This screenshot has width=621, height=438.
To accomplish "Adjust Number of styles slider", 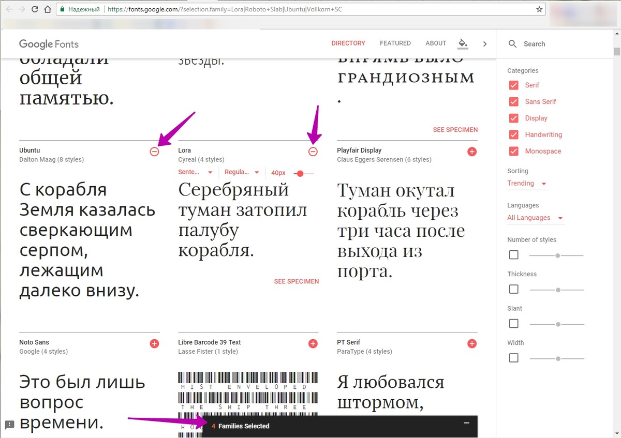I will click(x=556, y=255).
